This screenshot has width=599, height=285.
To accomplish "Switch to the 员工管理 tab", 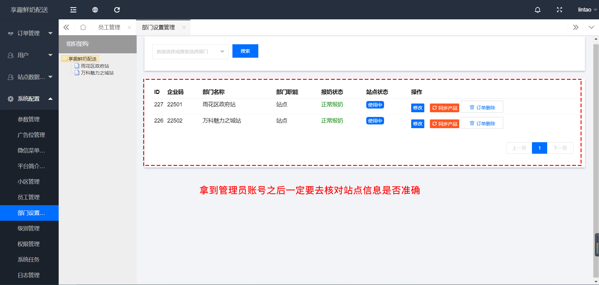I will (109, 27).
